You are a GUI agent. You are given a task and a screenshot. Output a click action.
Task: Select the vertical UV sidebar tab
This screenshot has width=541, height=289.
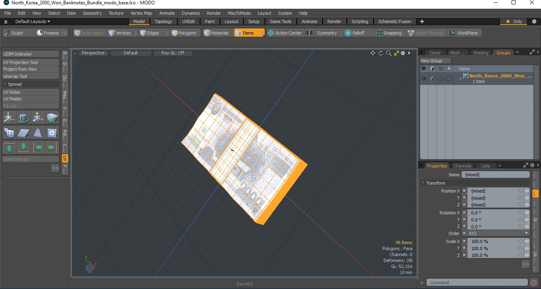[65, 158]
